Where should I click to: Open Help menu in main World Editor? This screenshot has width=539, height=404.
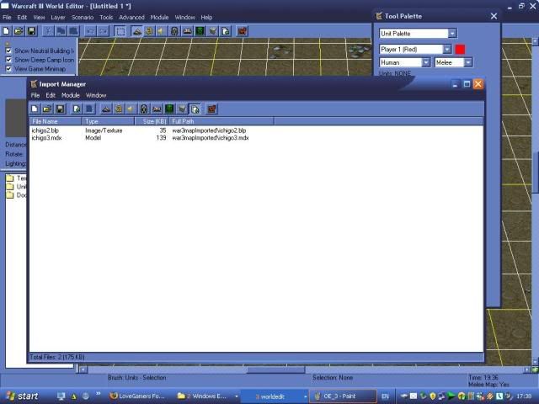(x=206, y=17)
